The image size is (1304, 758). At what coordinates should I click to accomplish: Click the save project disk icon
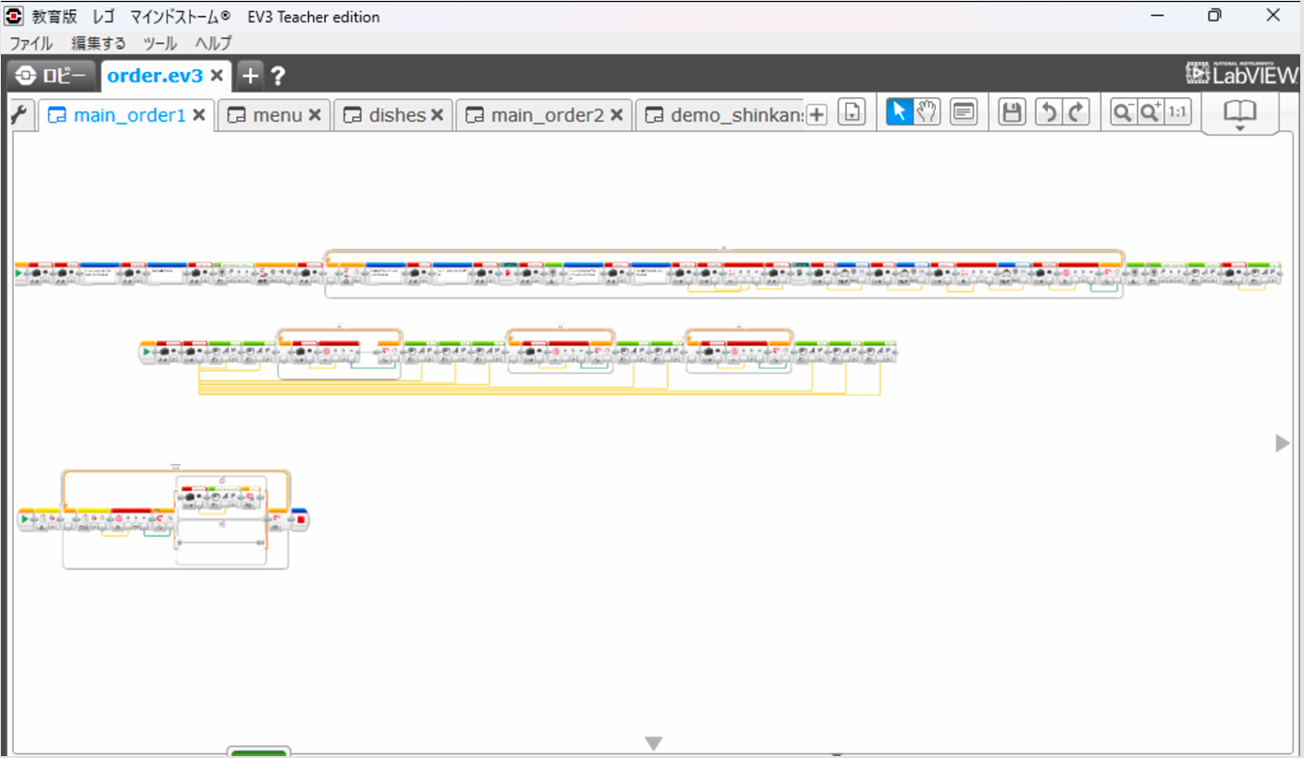pyautogui.click(x=1011, y=113)
